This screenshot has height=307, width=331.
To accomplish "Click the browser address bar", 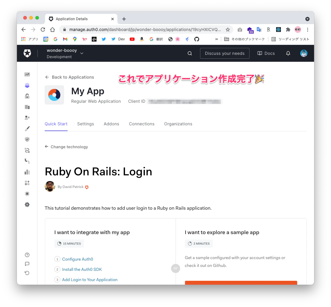I will tap(145, 30).
